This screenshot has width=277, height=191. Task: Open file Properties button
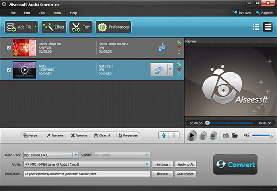(128, 136)
